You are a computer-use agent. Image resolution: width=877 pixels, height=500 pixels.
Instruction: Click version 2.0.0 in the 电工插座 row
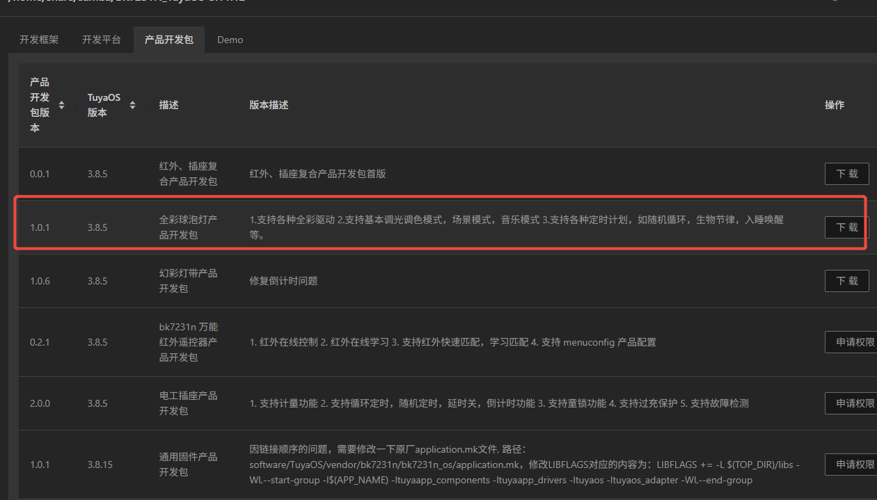40,403
